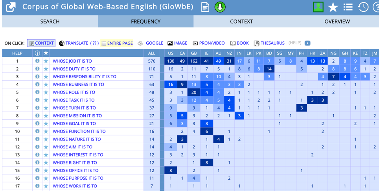Star the WHOSE JOB IT IS TO row
Screen dimensions: 379x191
[46, 61]
